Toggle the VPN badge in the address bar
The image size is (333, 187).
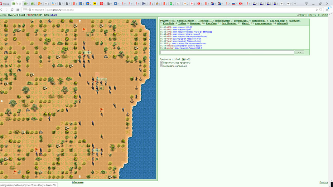pyautogui.click(x=25, y=10)
